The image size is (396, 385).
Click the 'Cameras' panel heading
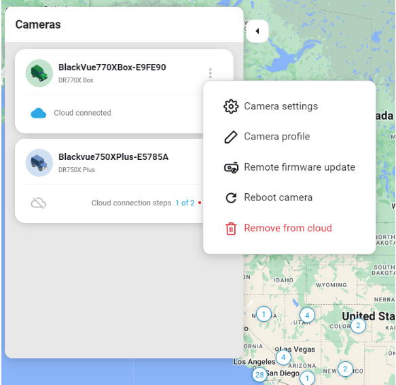click(x=38, y=24)
